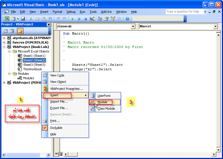Click the View Code icon in Project pane
This screenshot has width=223, height=159.
6,31
